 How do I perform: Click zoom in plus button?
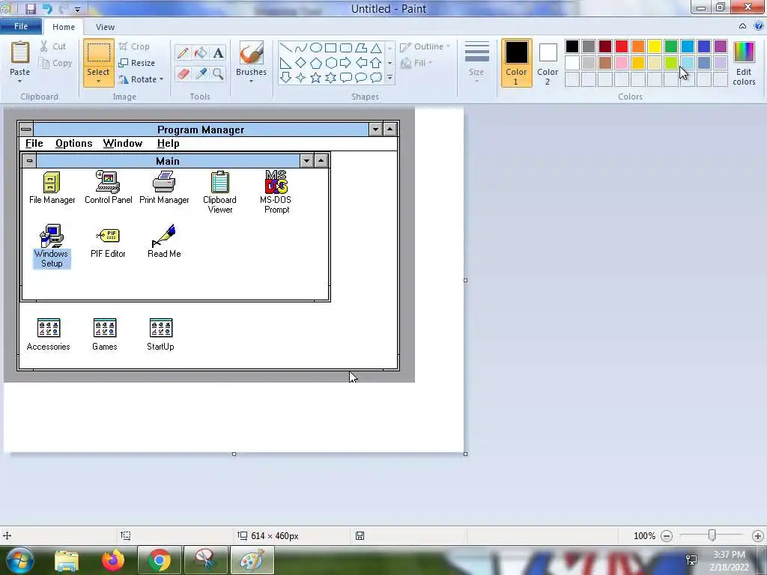coord(758,536)
